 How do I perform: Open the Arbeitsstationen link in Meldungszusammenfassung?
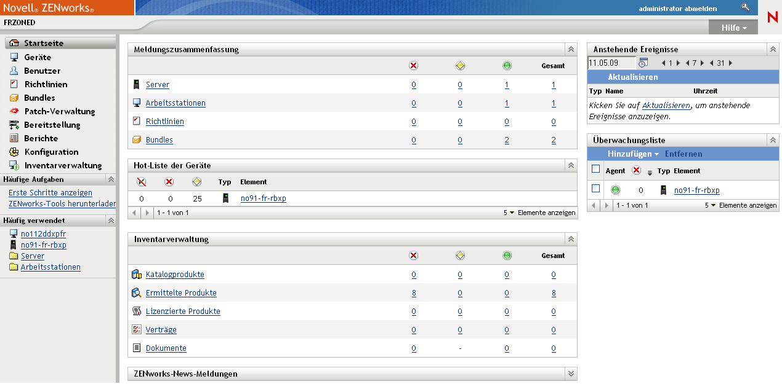tap(175, 103)
